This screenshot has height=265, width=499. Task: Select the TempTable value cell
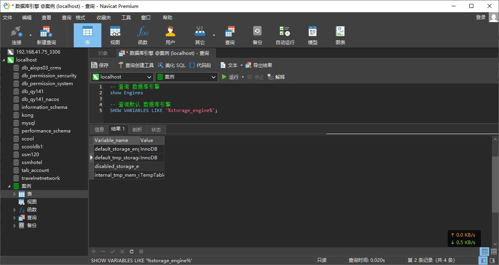coord(152,175)
